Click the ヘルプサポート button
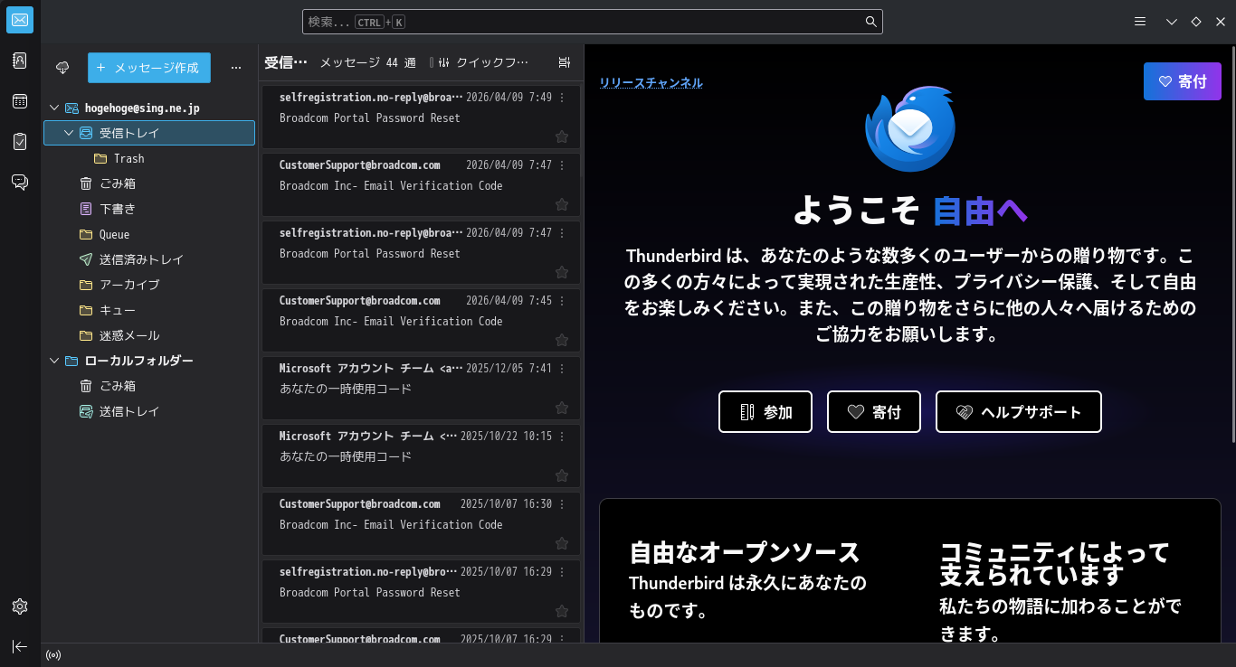 coord(1019,412)
